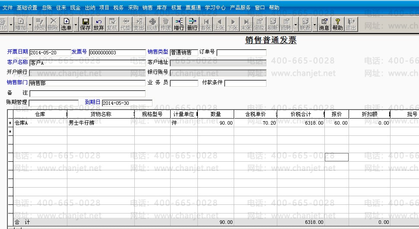Open the 窗口 menu
The height and width of the screenshot is (229, 419).
point(260,8)
